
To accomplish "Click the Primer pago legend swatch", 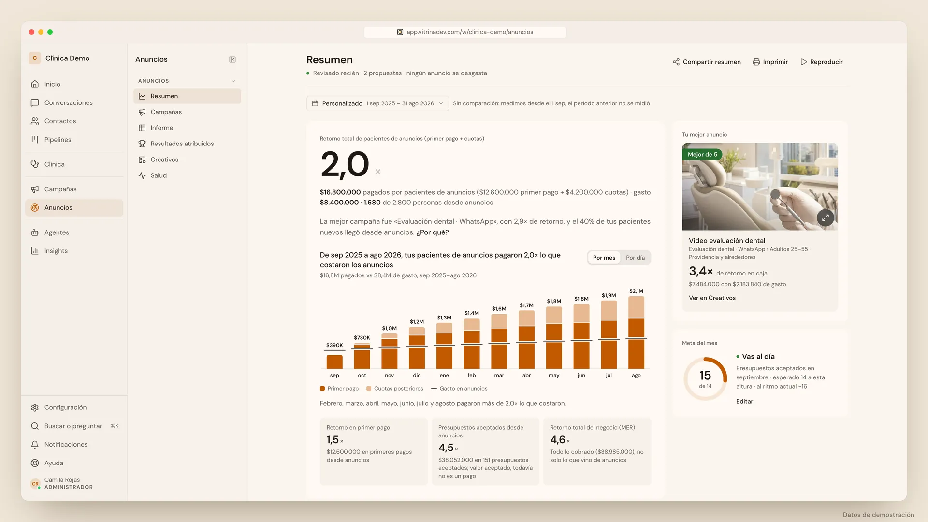I will [x=322, y=389].
